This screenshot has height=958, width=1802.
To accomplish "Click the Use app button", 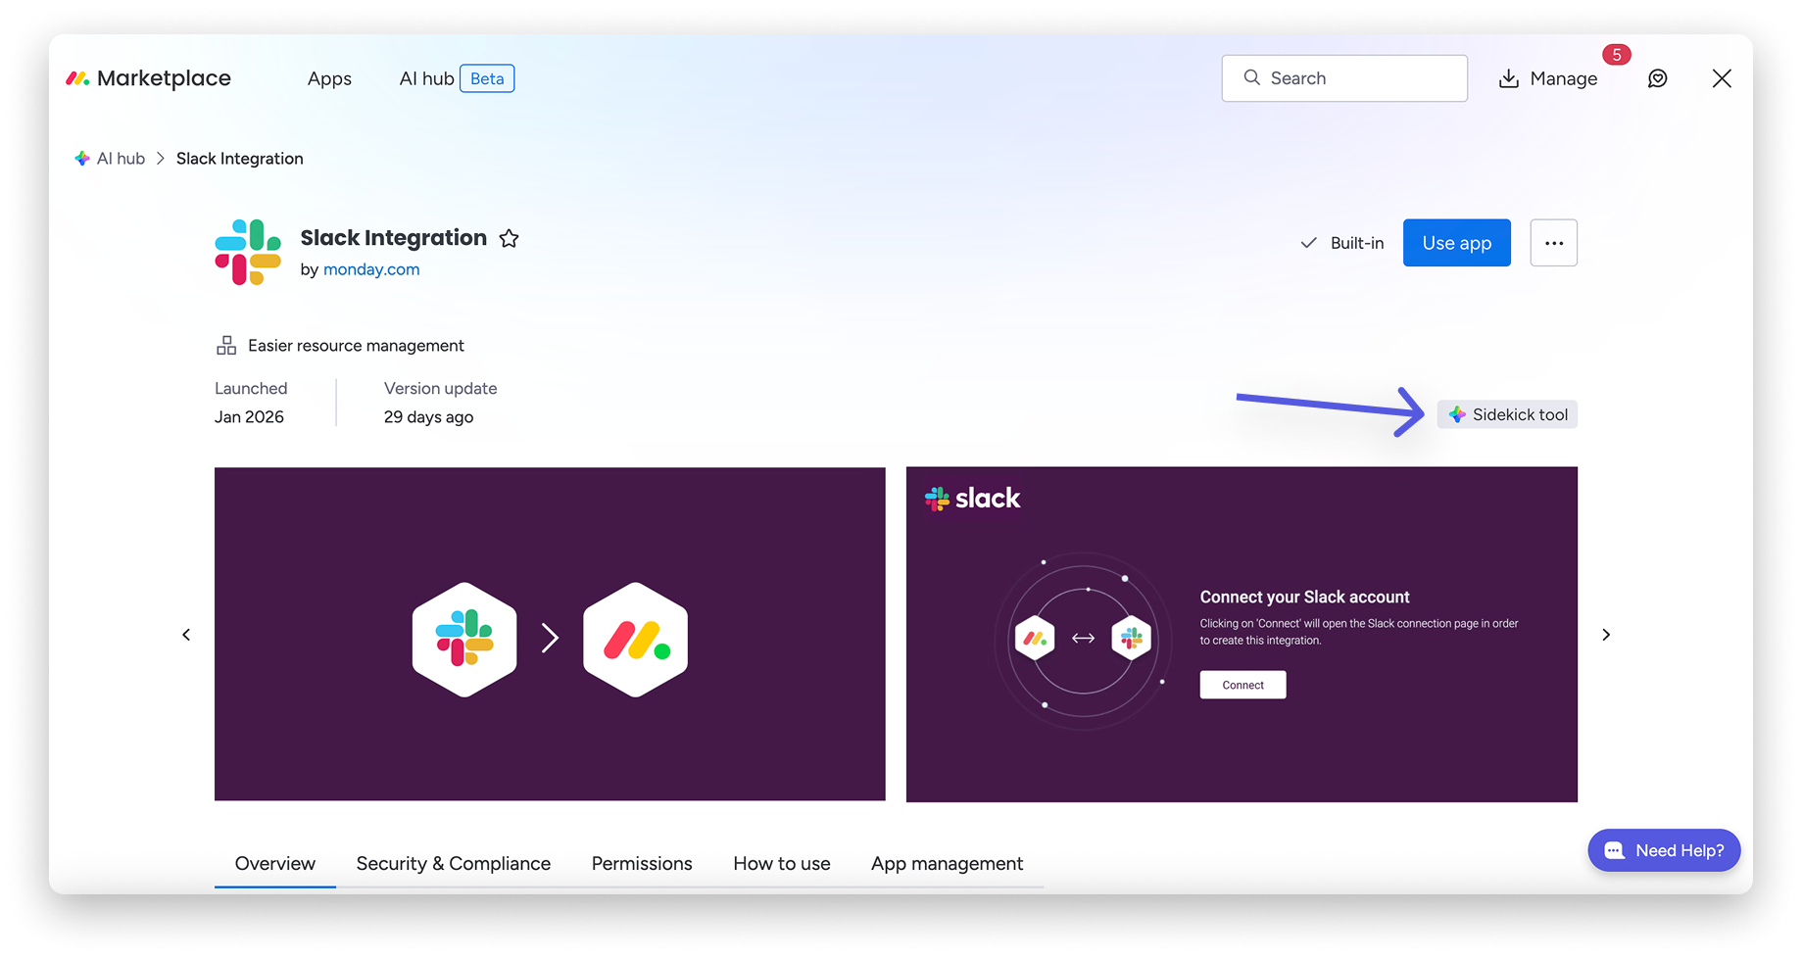I will coord(1457,243).
